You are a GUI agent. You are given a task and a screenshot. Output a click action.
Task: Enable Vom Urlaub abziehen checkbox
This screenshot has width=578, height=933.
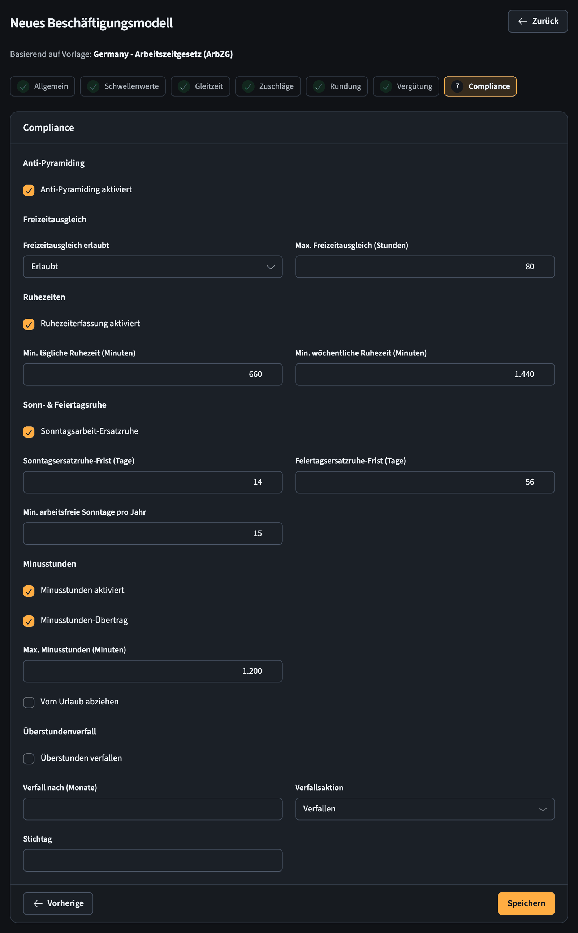29,702
